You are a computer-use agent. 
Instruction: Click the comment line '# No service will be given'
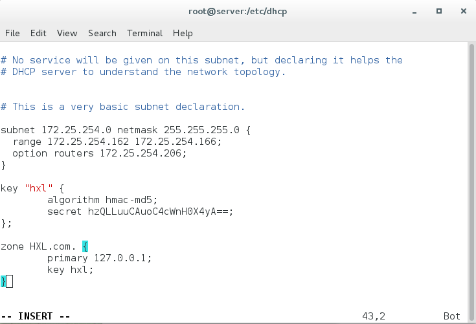(201, 60)
